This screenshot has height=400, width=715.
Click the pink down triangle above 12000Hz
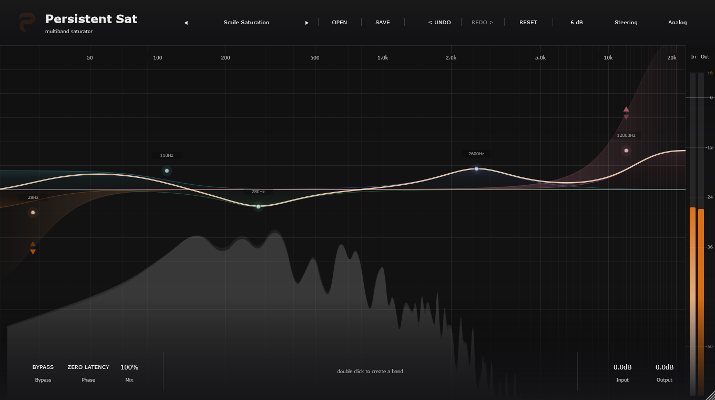coord(626,117)
